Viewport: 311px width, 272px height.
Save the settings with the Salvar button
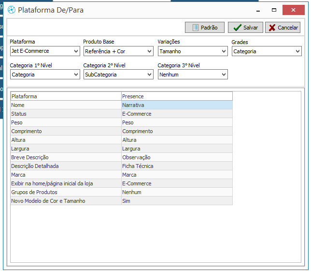[245, 28]
